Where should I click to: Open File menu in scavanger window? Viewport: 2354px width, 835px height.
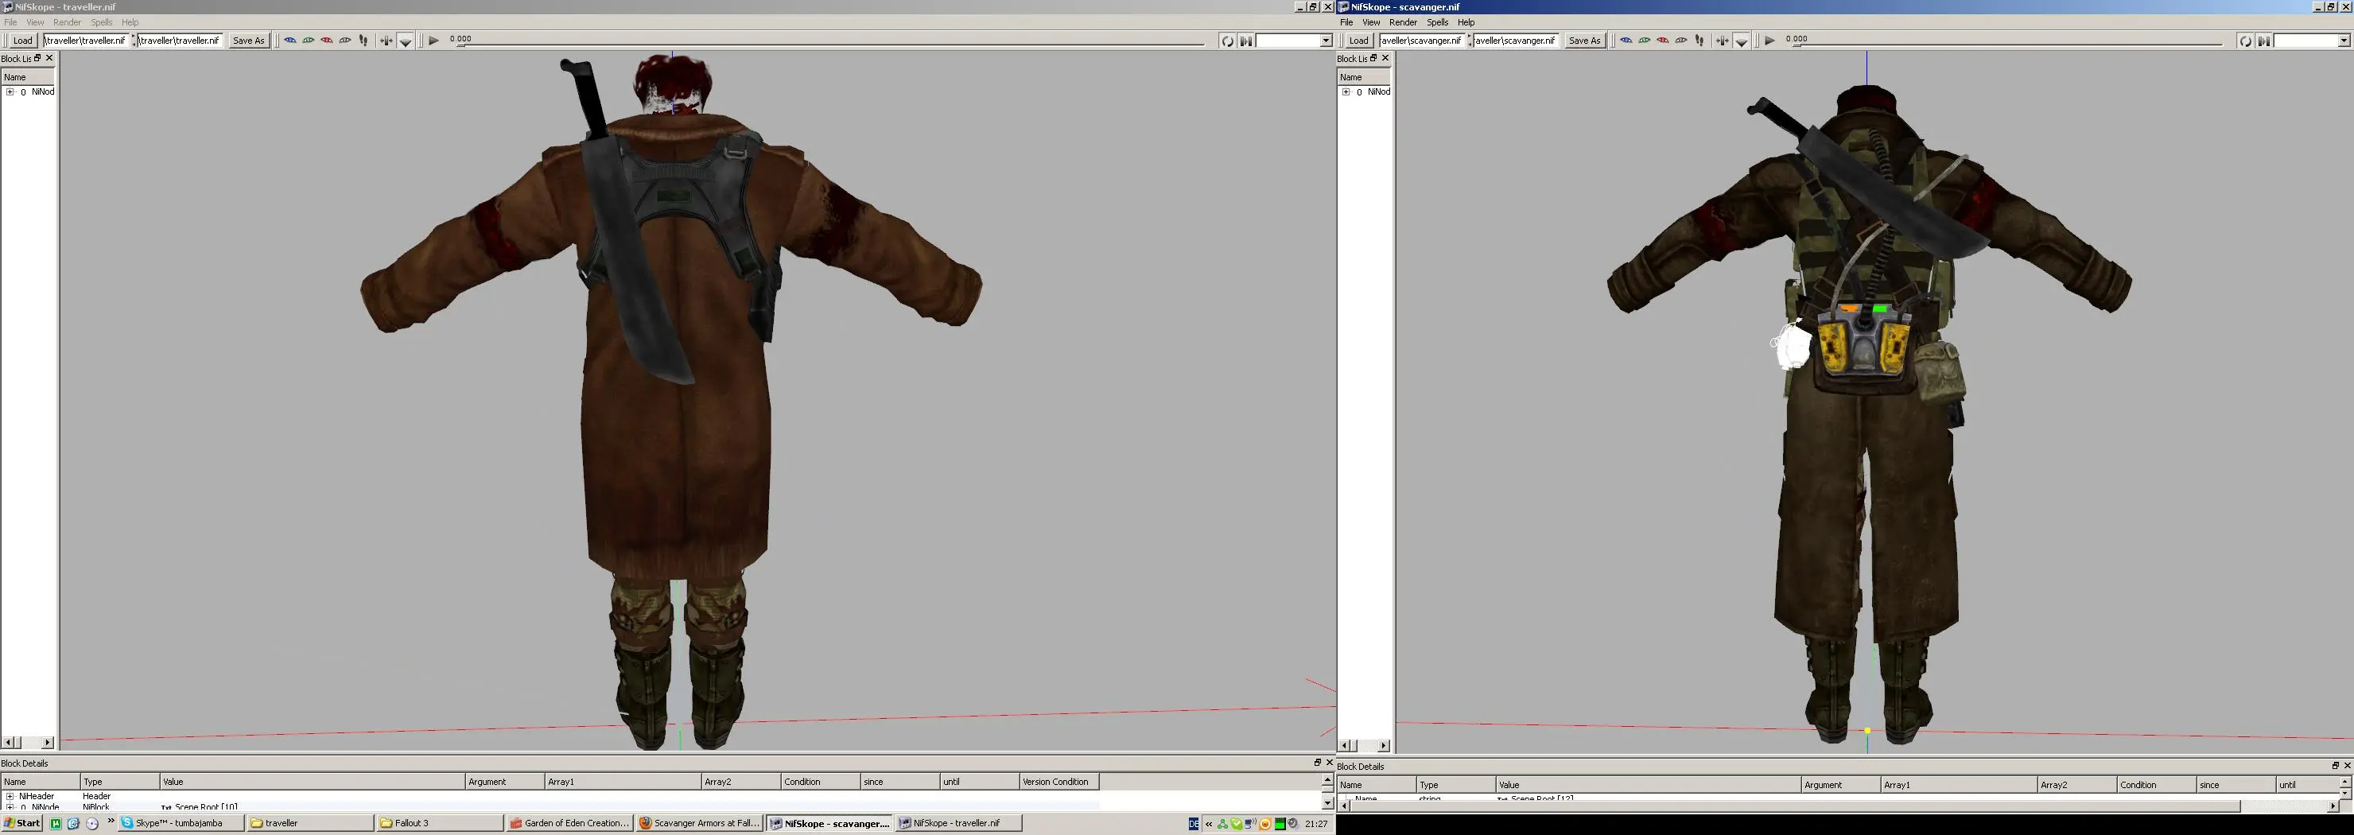1346,22
